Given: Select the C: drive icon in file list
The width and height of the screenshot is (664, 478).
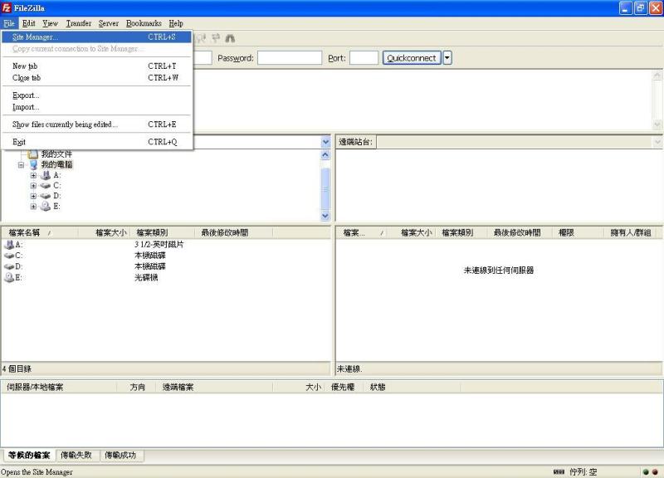Looking at the screenshot, I should [9, 256].
